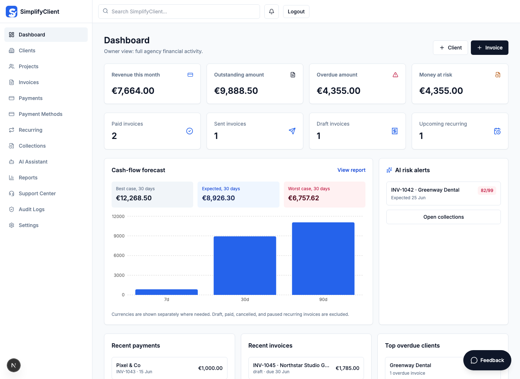Click the Settings sidebar label
This screenshot has width=520, height=379.
(x=29, y=225)
